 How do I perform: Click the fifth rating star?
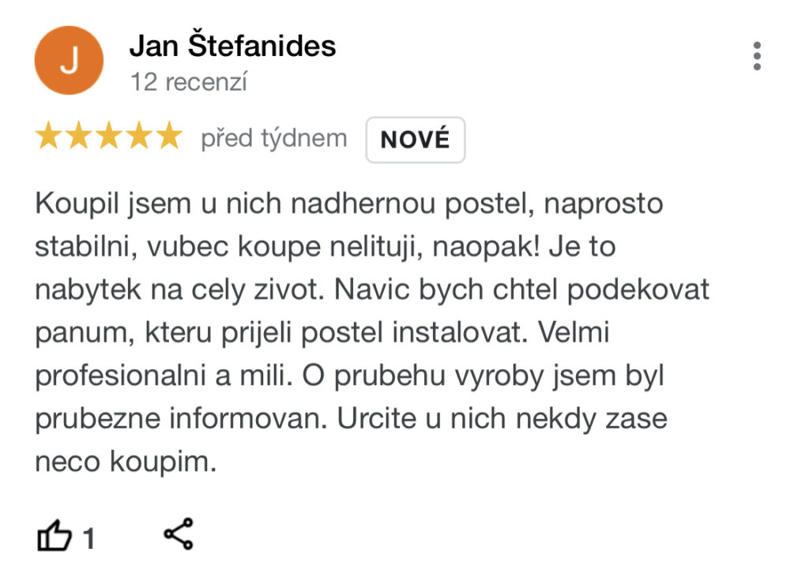click(x=169, y=136)
